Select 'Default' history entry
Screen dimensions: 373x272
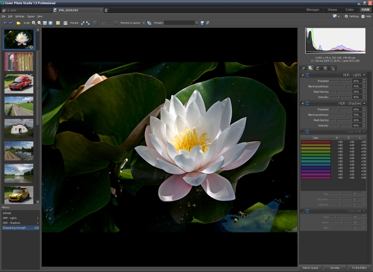pos(21,213)
